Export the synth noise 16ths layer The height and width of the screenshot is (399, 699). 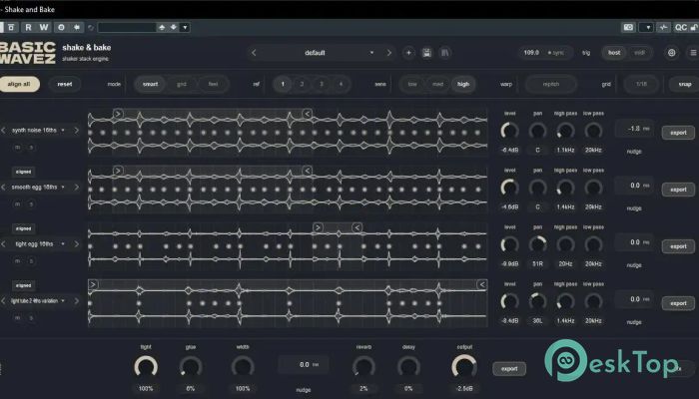(x=678, y=133)
